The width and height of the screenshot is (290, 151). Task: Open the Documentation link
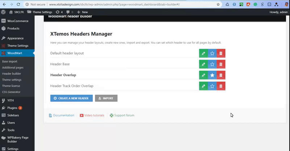62,115
